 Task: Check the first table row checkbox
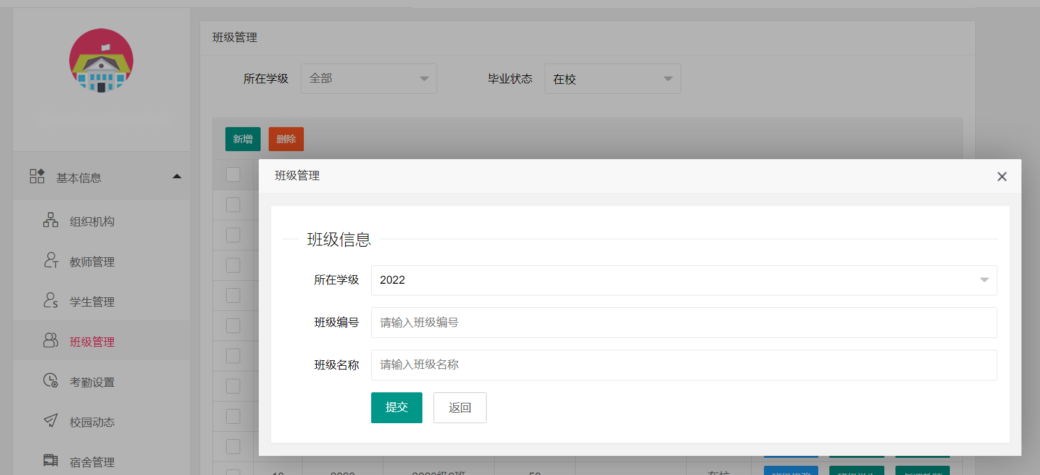[x=233, y=205]
